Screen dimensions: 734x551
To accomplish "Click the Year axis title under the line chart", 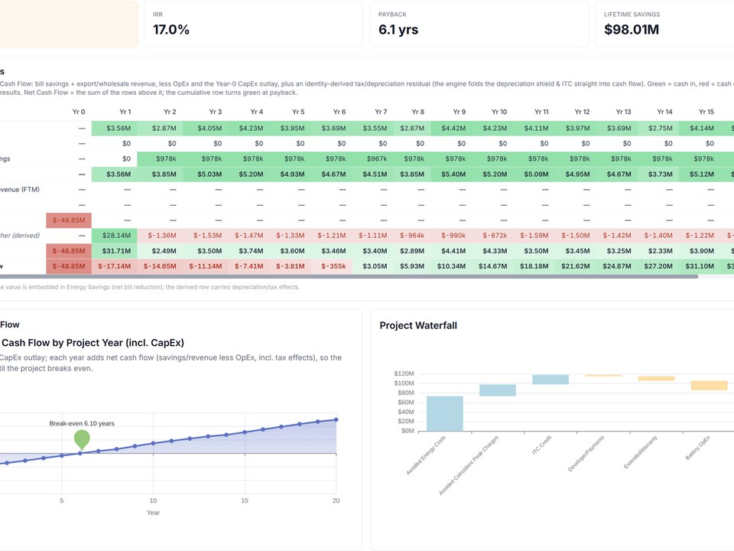I will coord(153,513).
